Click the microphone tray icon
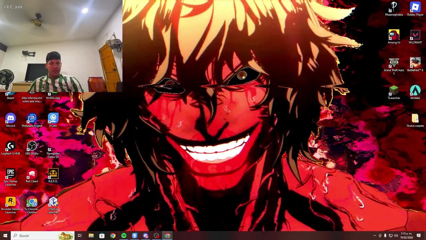 [x=385, y=236]
